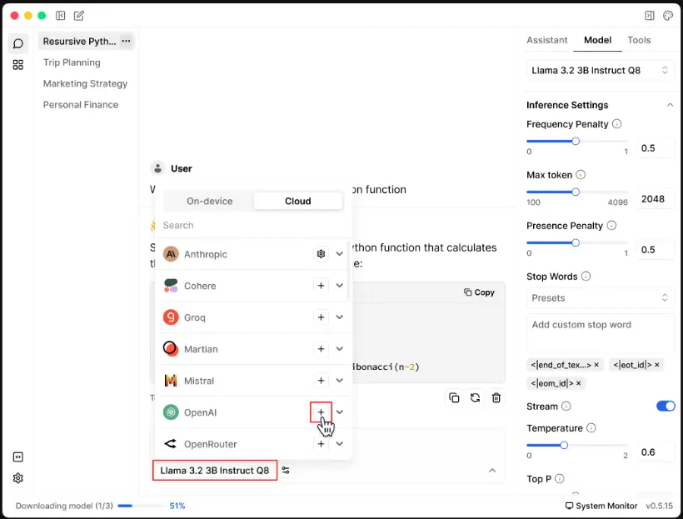
Task: Click the model settings sliders icon
Action: click(286, 471)
